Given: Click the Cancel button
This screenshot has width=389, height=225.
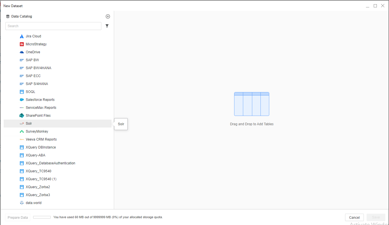Looking at the screenshot, I should (354, 218).
